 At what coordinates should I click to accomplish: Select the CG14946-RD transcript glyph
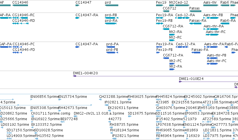[20, 23]
